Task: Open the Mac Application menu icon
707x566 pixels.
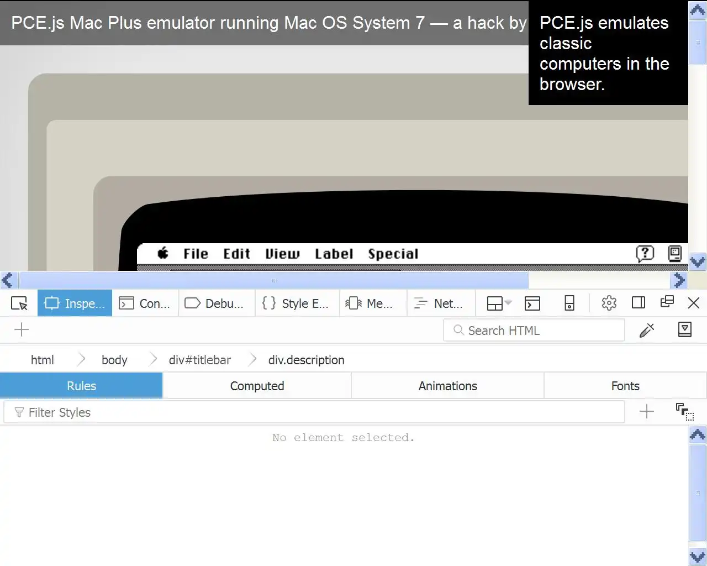Action: 675,254
